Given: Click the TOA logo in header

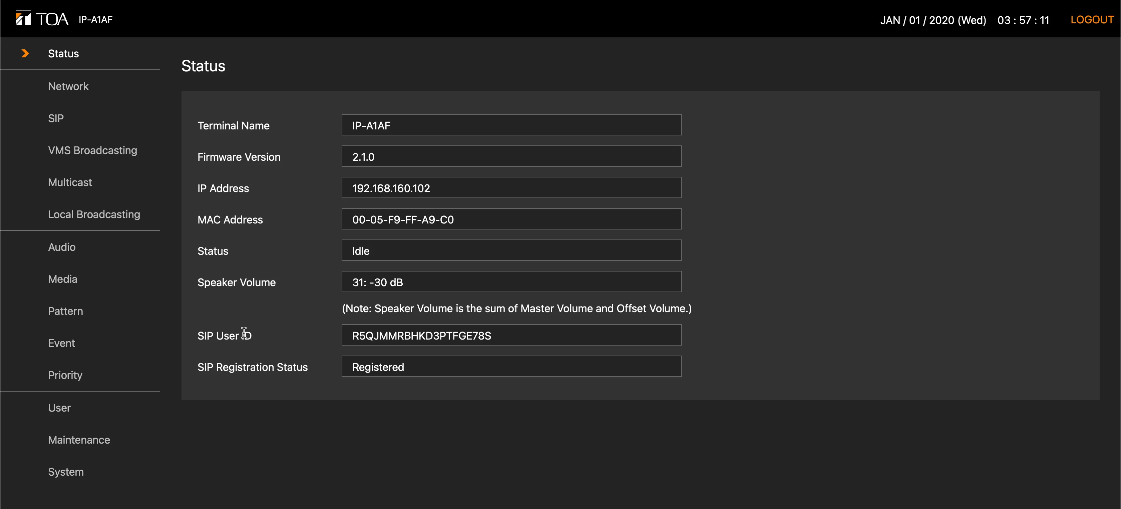Looking at the screenshot, I should [42, 19].
